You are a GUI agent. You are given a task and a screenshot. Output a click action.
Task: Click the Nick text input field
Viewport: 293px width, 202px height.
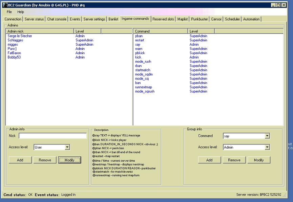tap(53, 136)
